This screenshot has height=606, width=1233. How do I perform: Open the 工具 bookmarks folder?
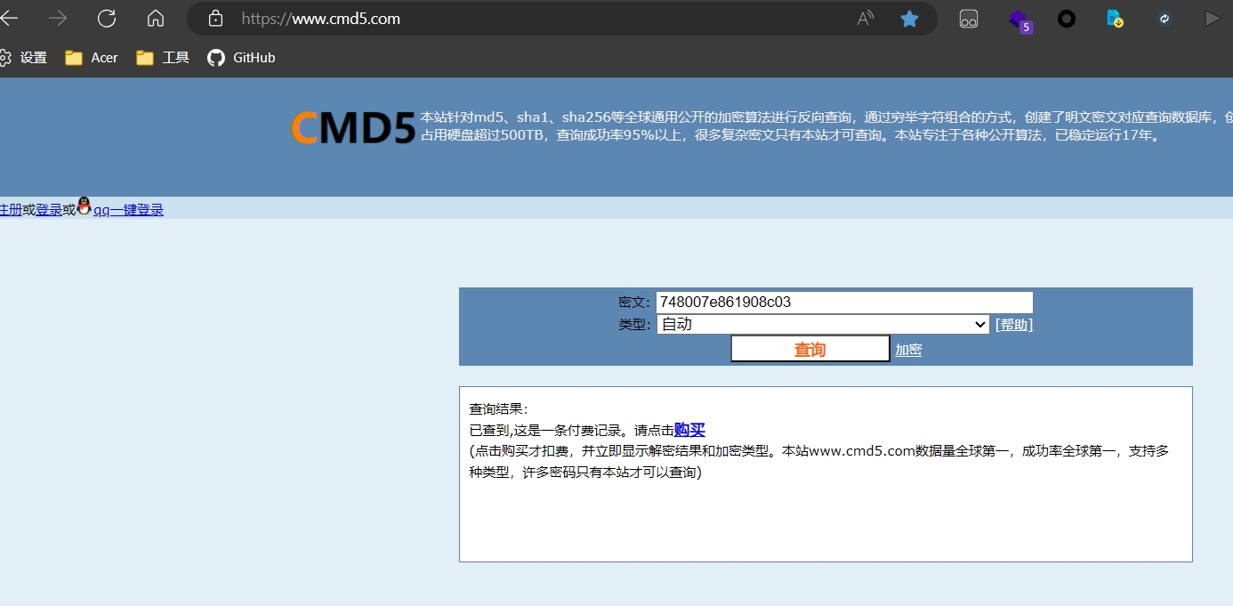[163, 58]
